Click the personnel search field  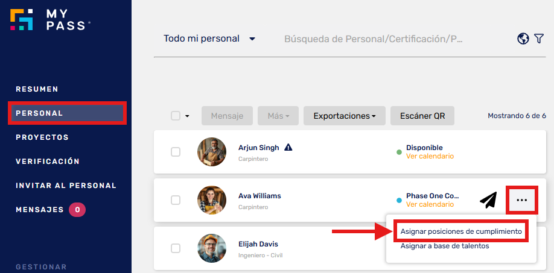click(374, 39)
